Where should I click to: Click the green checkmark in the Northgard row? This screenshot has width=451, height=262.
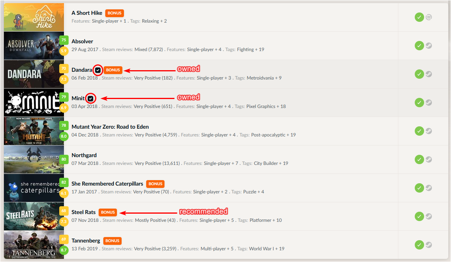[419, 159]
